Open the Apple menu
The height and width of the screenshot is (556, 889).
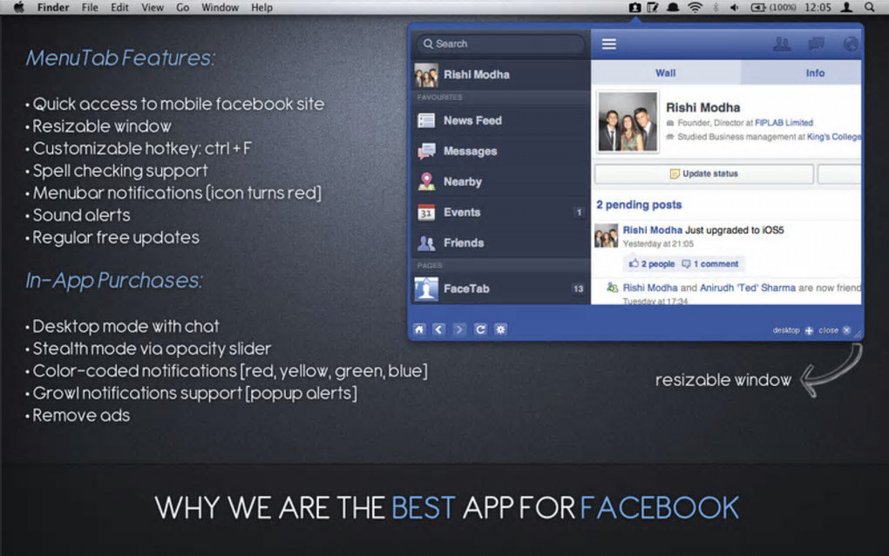[18, 7]
